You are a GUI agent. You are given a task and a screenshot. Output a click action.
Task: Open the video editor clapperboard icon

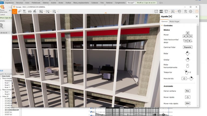pos(34,11)
